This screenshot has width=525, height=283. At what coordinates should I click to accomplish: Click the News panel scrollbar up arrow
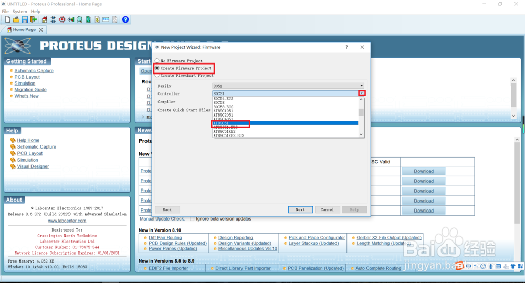(517, 139)
